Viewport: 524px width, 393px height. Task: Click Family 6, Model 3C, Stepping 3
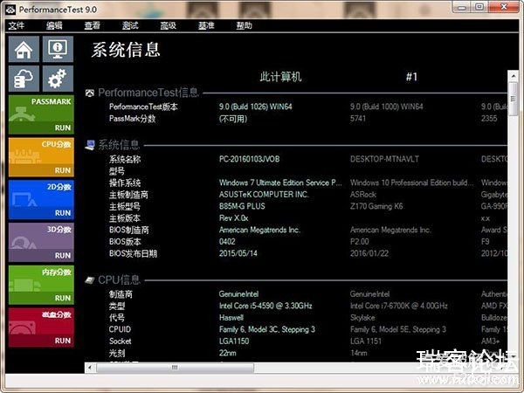click(x=267, y=329)
